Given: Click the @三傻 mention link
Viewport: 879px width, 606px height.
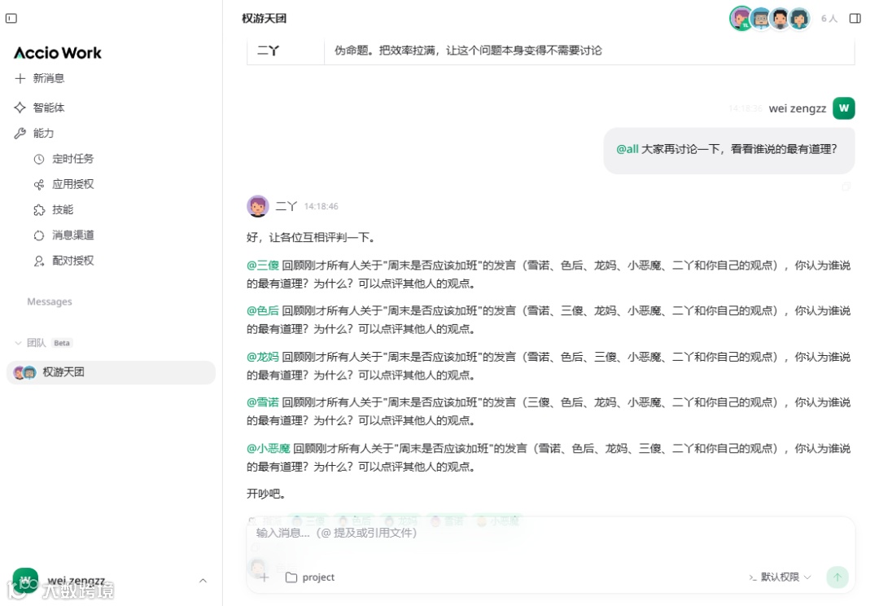Looking at the screenshot, I should tap(262, 266).
